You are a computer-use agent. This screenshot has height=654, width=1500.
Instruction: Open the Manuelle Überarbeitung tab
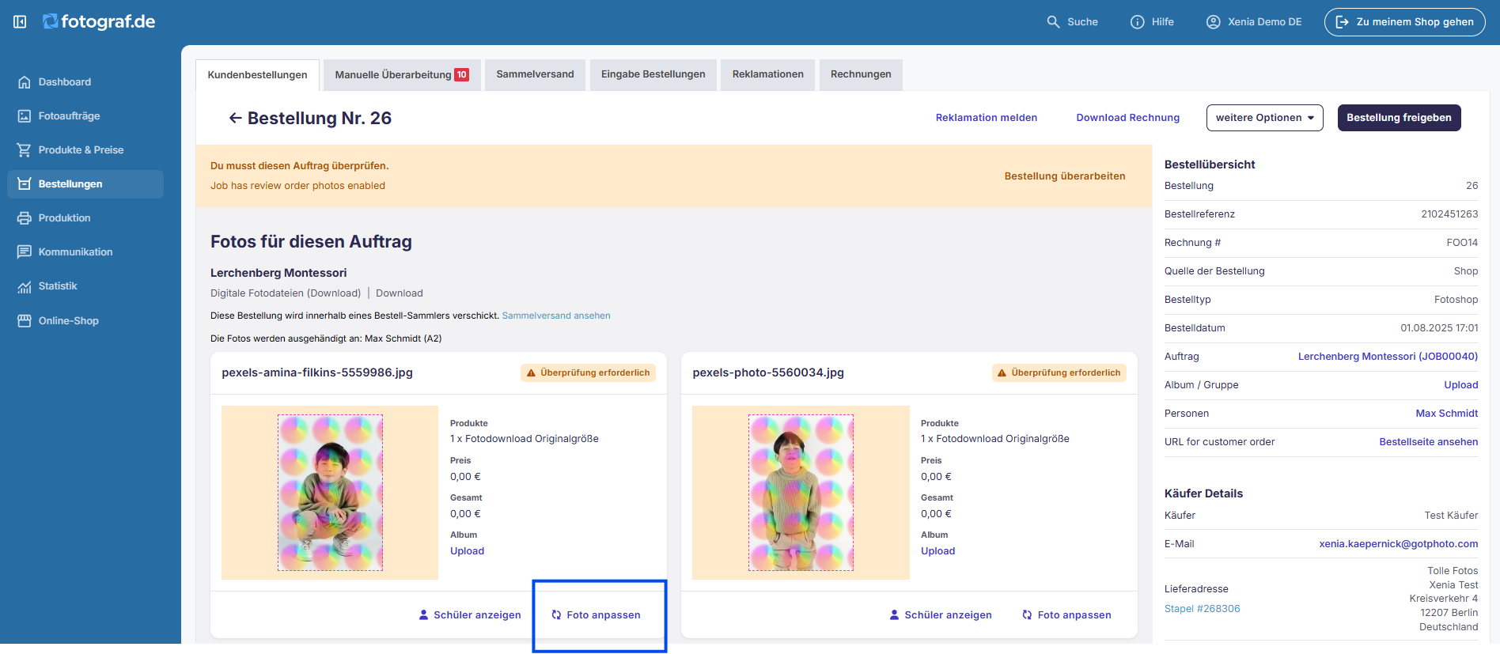point(402,75)
